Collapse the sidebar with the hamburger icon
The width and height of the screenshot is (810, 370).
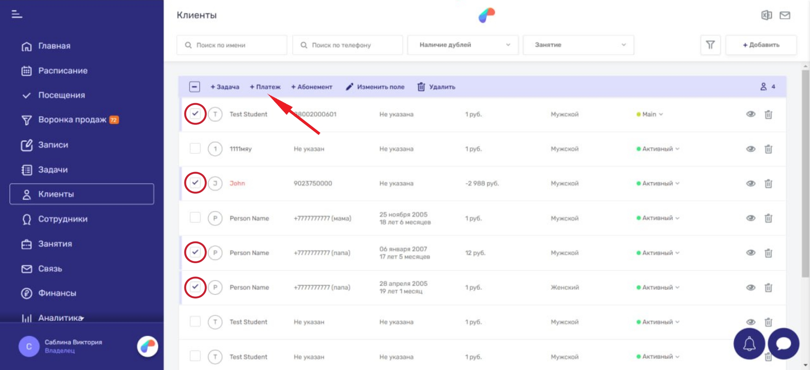click(x=16, y=14)
